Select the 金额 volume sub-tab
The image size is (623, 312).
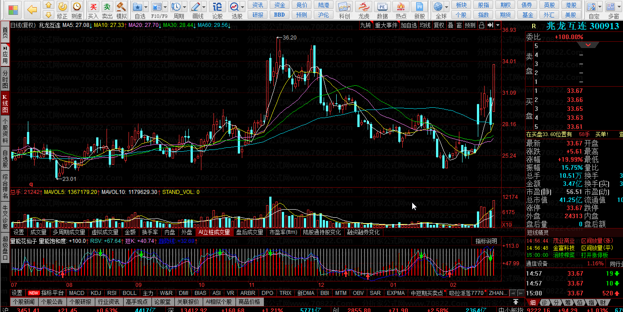coord(130,233)
